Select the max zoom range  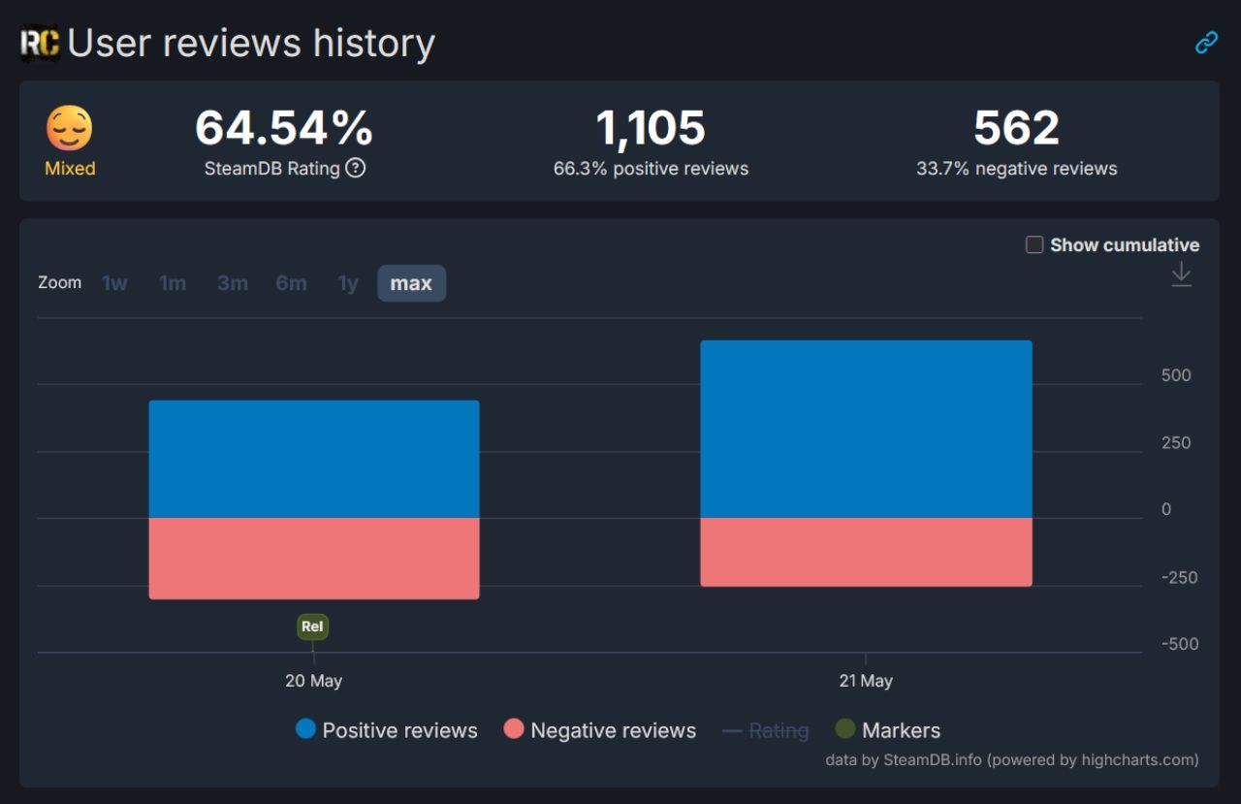pos(411,283)
